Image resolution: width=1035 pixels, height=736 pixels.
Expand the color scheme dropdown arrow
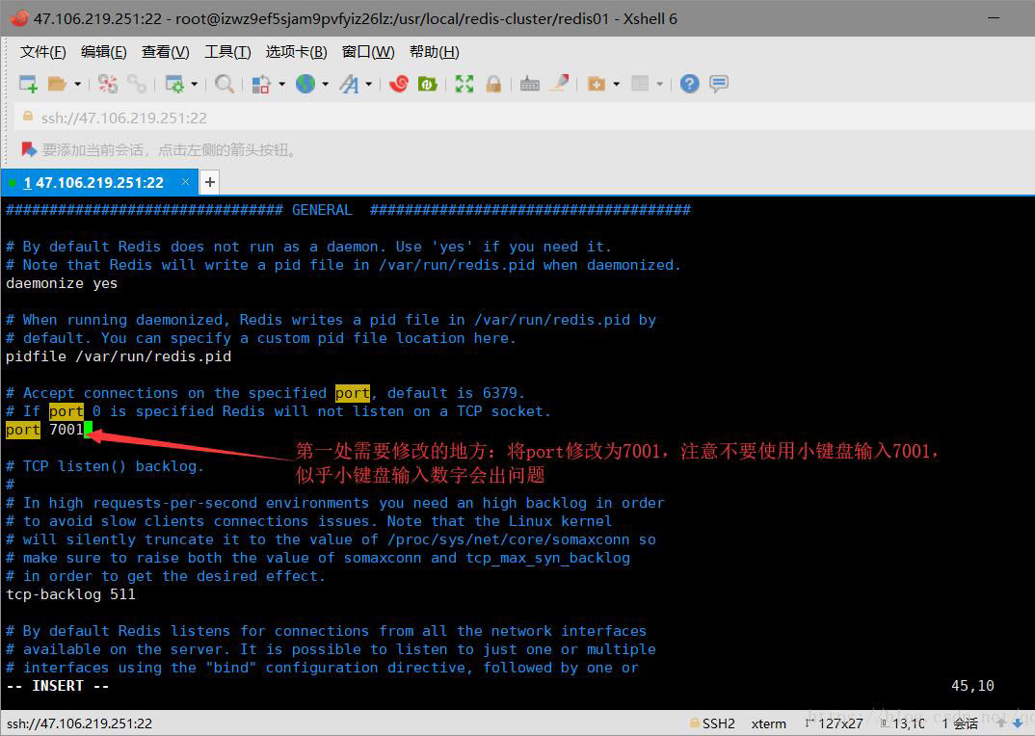[281, 84]
